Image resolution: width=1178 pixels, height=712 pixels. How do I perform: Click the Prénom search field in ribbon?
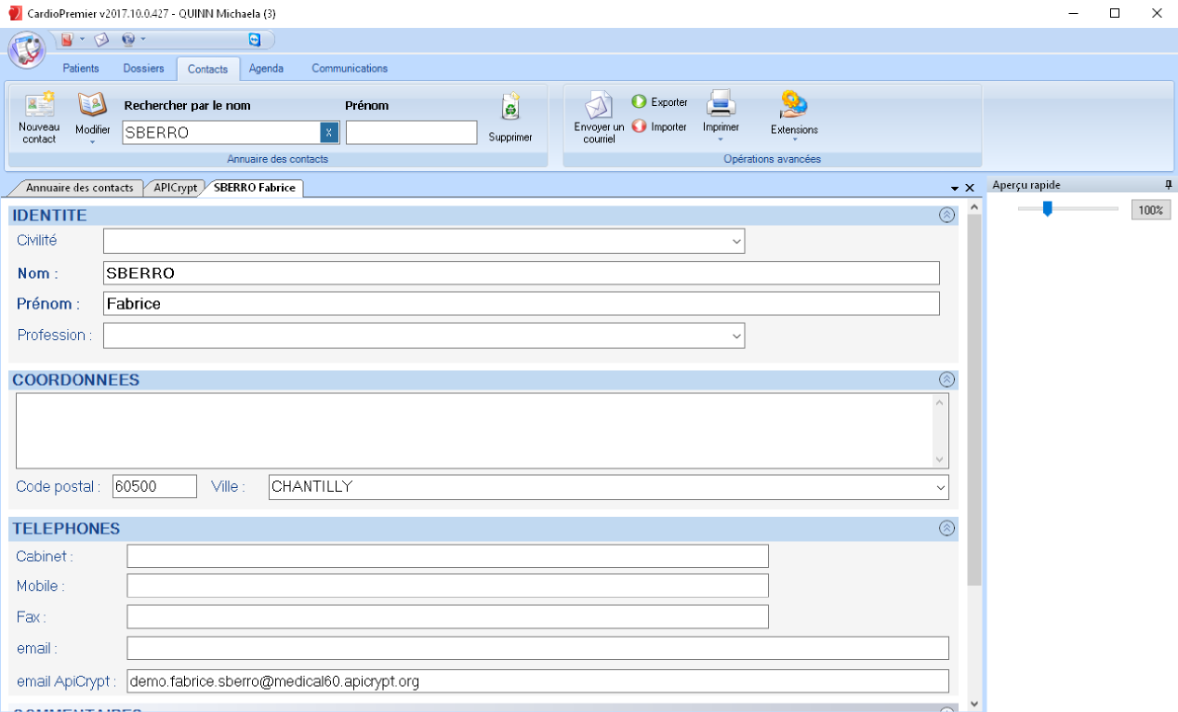(x=411, y=133)
